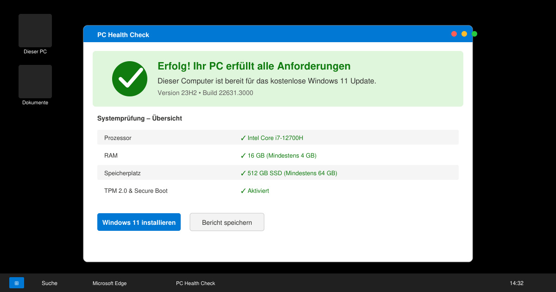Screen dimensions: 556x292
Task: Click the PC Health Check window title
Action: point(123,35)
